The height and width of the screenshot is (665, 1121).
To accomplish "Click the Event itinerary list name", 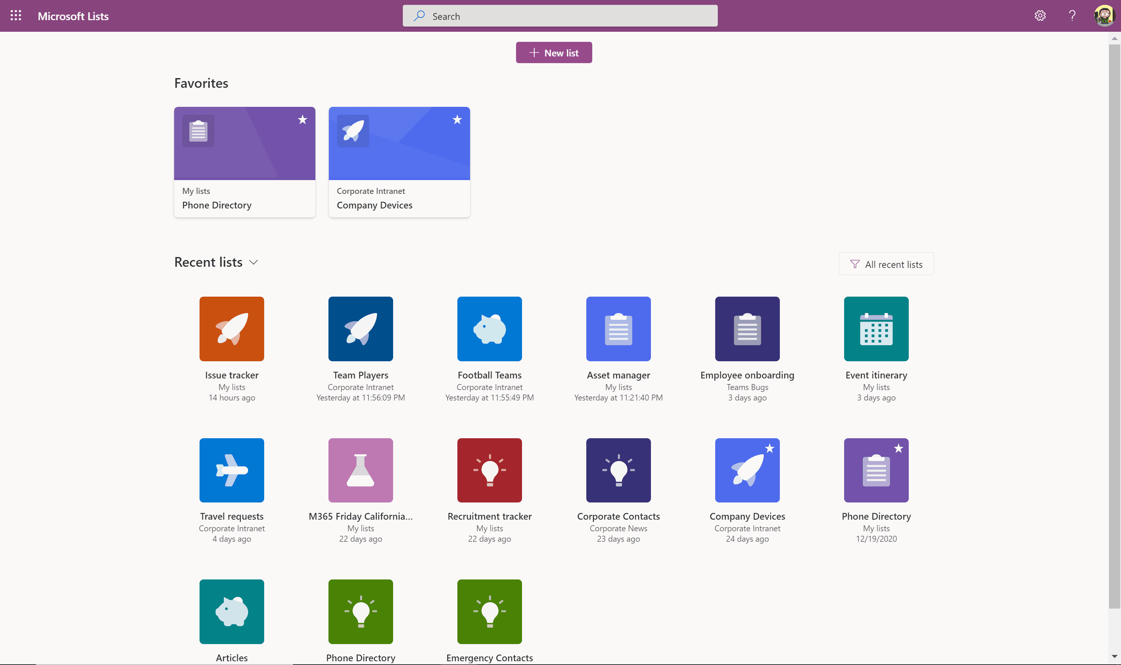I will point(876,375).
